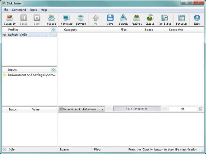The image size is (206, 154).
Task: Open the Charts view
Action: (x=150, y=19)
